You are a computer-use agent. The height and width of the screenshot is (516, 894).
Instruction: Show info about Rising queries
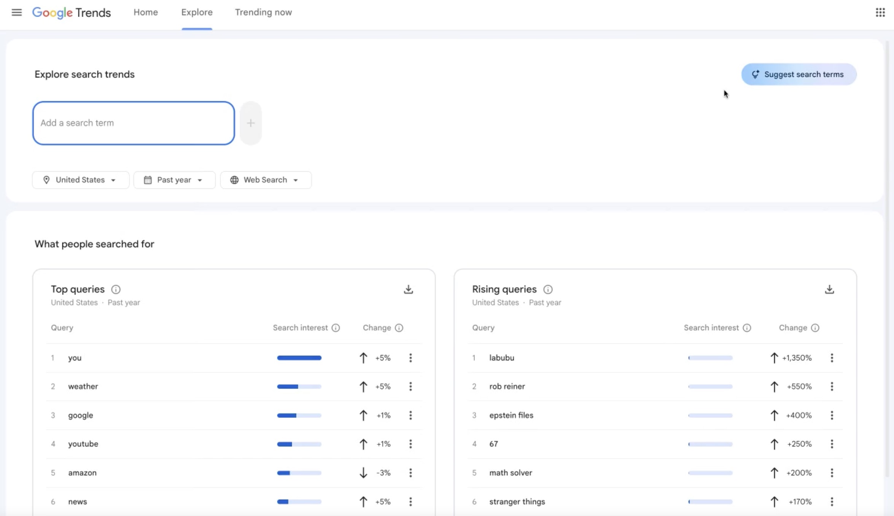(x=548, y=290)
